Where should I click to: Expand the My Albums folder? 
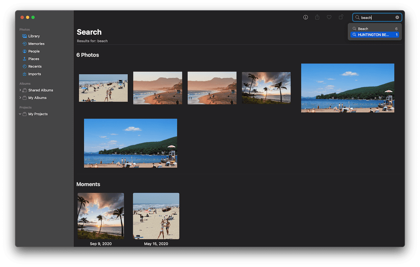click(x=20, y=98)
